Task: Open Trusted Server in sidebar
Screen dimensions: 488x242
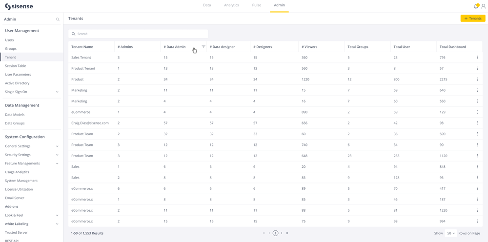Action: (x=16, y=233)
